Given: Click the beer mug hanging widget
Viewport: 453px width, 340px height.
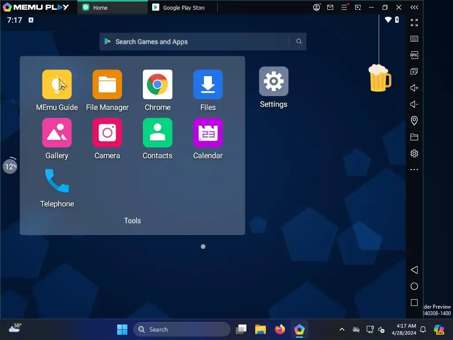Looking at the screenshot, I should (380, 78).
